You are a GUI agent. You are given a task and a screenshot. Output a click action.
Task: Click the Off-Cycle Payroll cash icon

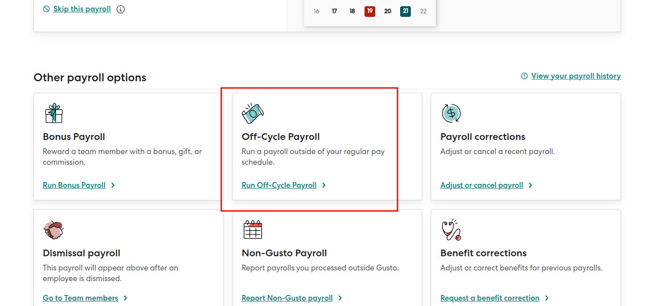(x=252, y=113)
